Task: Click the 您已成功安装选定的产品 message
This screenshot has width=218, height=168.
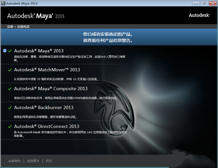Action: 108,34
